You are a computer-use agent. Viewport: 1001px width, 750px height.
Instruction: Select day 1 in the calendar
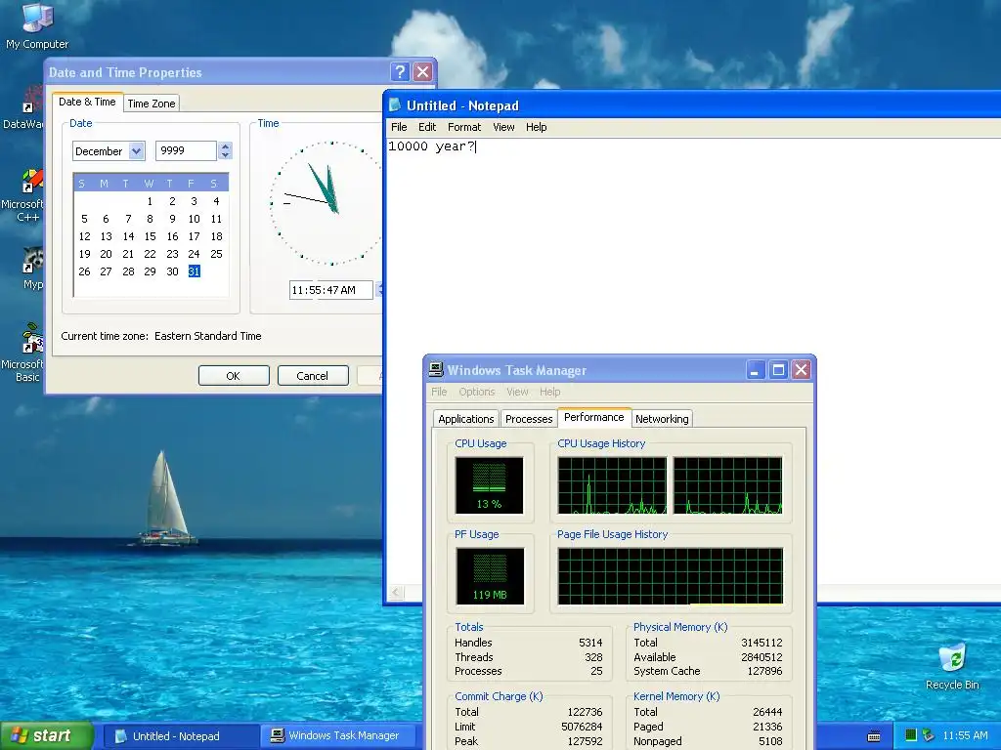[x=150, y=201]
